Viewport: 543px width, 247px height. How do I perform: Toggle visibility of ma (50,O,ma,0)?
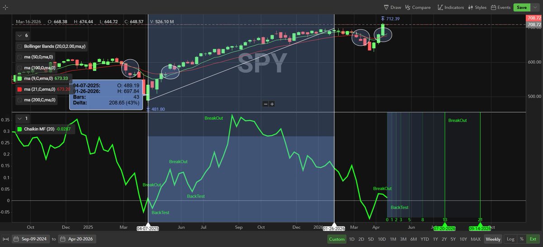point(19,57)
